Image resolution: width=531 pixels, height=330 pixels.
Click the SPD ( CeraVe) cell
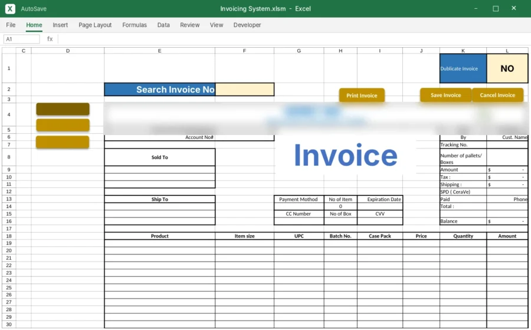(463, 192)
